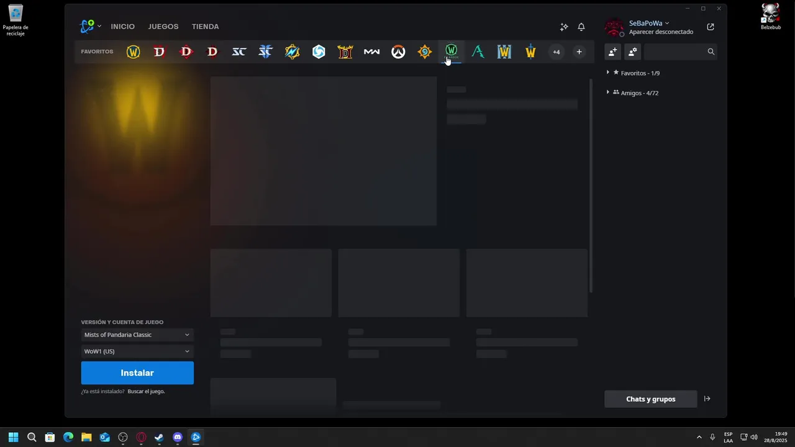Select the Modern Warfare MW icon
Viewport: 795px width, 447px height.
pos(371,52)
